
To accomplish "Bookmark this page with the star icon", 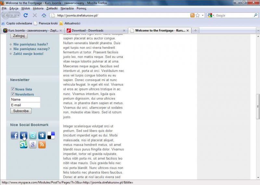I will point(198,15).
